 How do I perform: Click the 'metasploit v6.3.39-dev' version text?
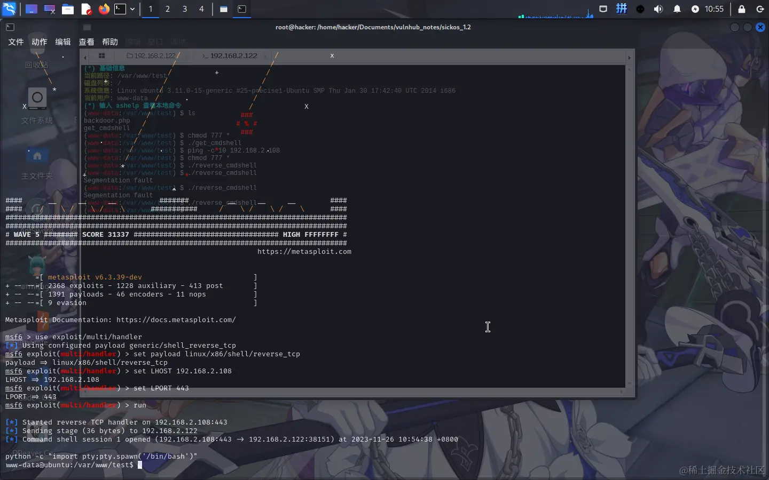95,277
